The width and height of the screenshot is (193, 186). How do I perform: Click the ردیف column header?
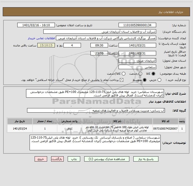[x=182, y=121]
